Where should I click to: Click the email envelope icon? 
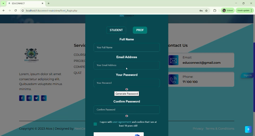(173, 60)
